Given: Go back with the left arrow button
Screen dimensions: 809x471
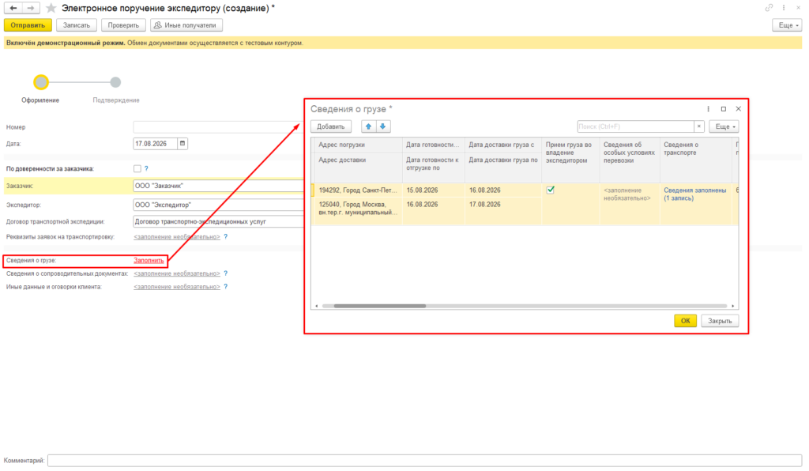Looking at the screenshot, I should [x=13, y=8].
